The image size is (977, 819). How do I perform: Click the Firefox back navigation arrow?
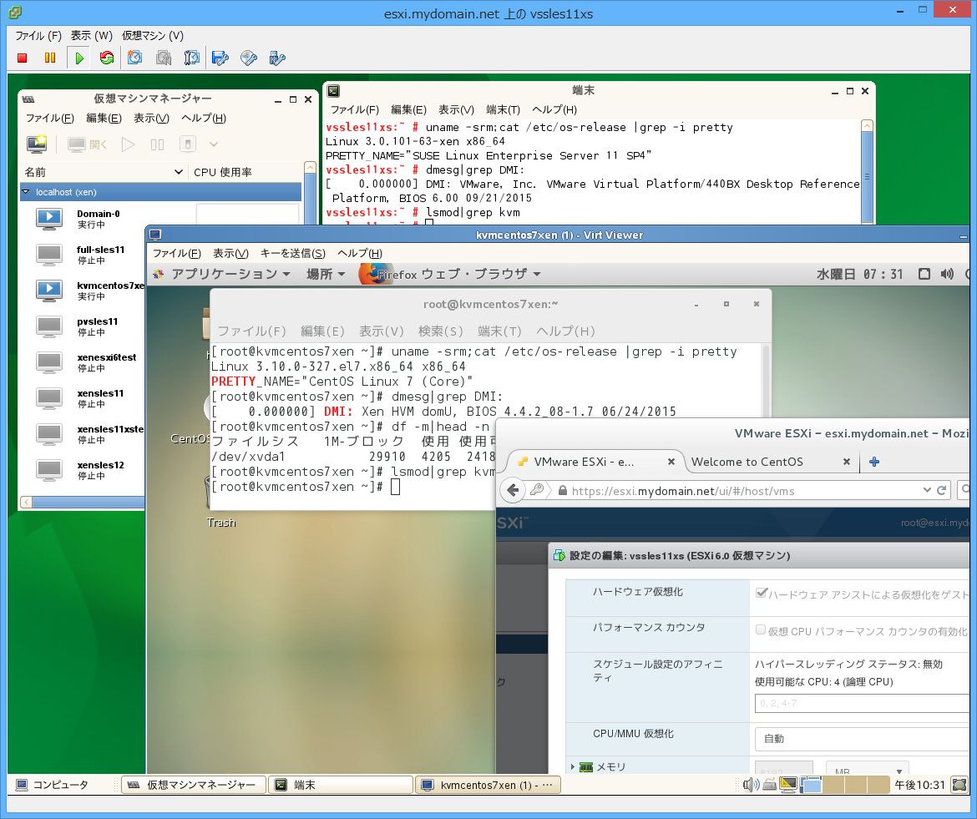coord(513,490)
